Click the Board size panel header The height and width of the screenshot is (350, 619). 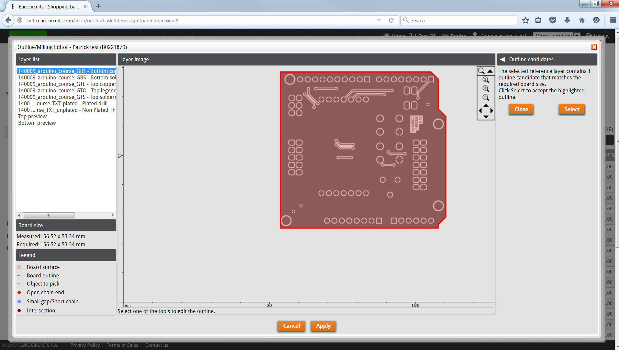(x=66, y=225)
